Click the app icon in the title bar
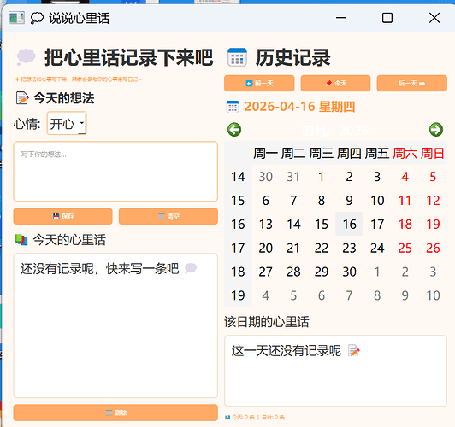The image size is (455, 427). click(x=16, y=18)
